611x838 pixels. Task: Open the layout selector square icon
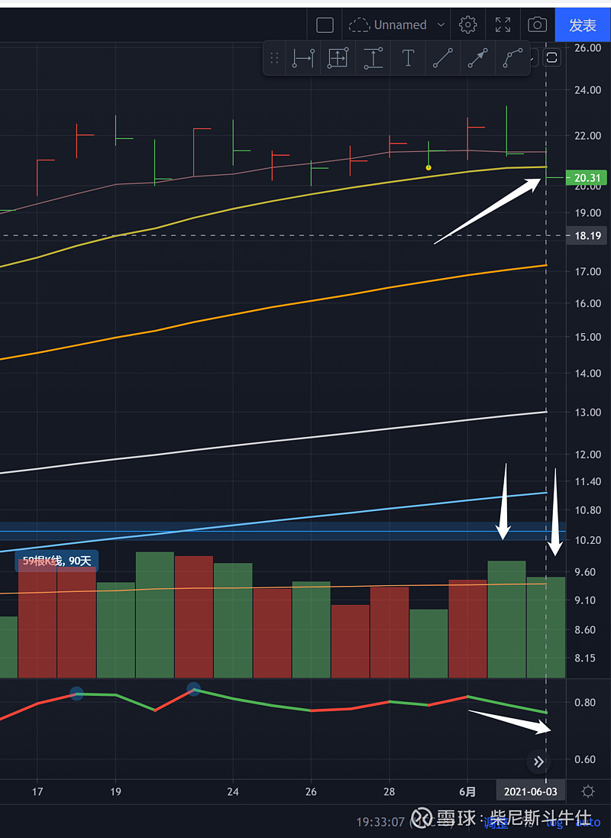[325, 25]
